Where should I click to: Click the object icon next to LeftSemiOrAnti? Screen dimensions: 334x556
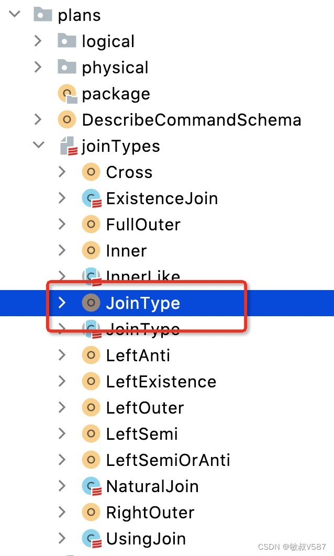point(91,460)
